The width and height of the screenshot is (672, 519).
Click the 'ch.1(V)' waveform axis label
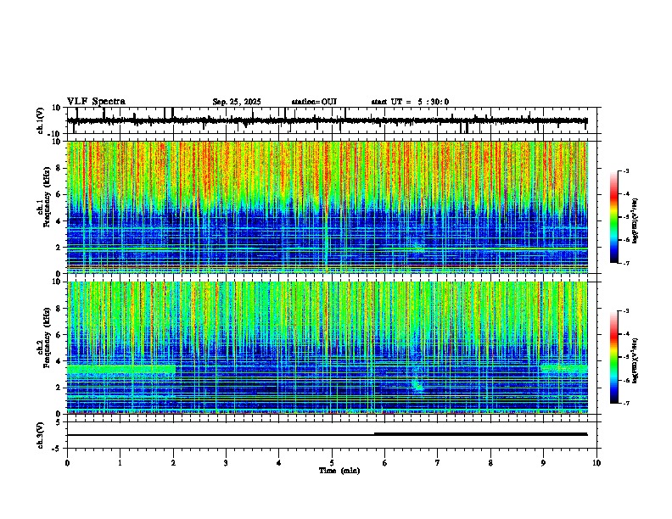(x=41, y=120)
